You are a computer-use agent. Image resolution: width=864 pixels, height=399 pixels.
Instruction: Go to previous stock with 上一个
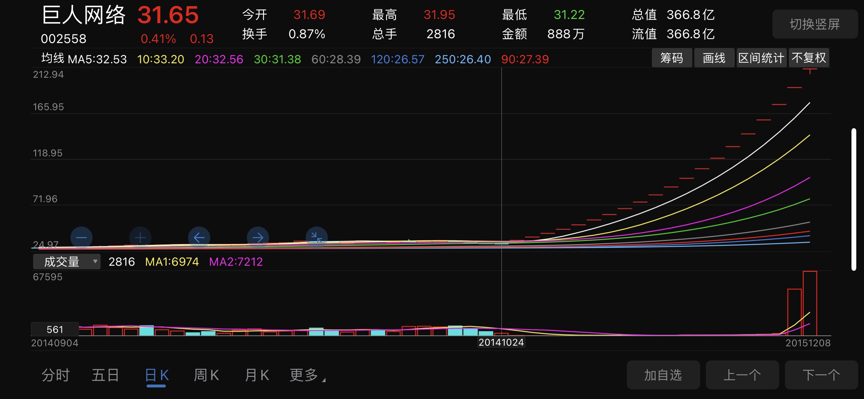pyautogui.click(x=742, y=375)
